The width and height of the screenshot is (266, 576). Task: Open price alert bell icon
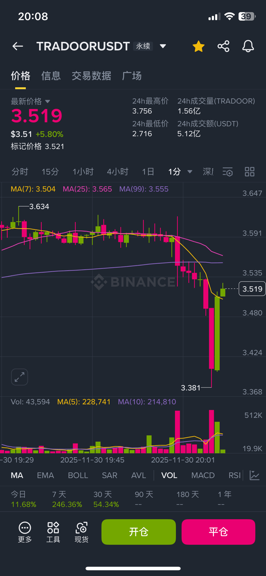[248, 46]
